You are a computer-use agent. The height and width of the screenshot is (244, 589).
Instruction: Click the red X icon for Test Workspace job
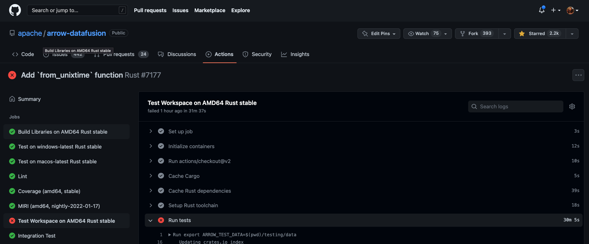click(12, 221)
